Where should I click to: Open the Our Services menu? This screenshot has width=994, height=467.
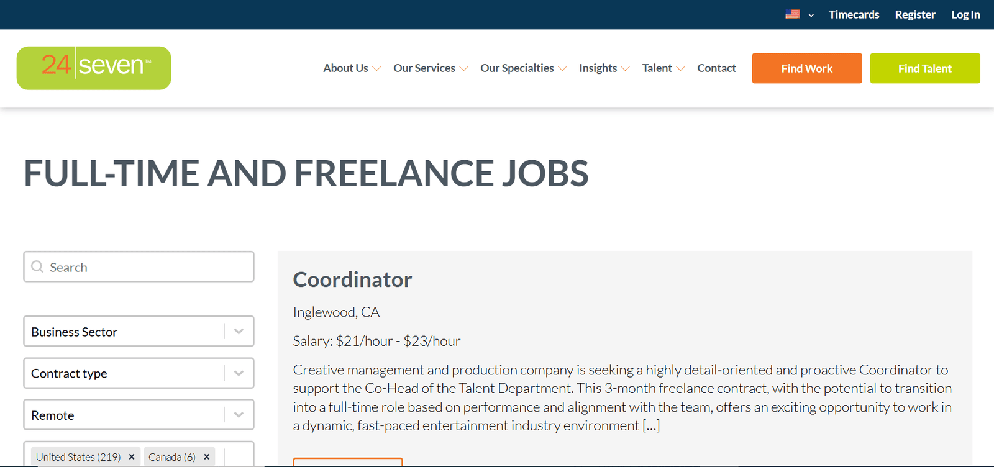(x=431, y=68)
